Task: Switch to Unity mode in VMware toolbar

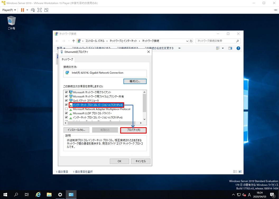Action: pyautogui.click(x=46, y=10)
